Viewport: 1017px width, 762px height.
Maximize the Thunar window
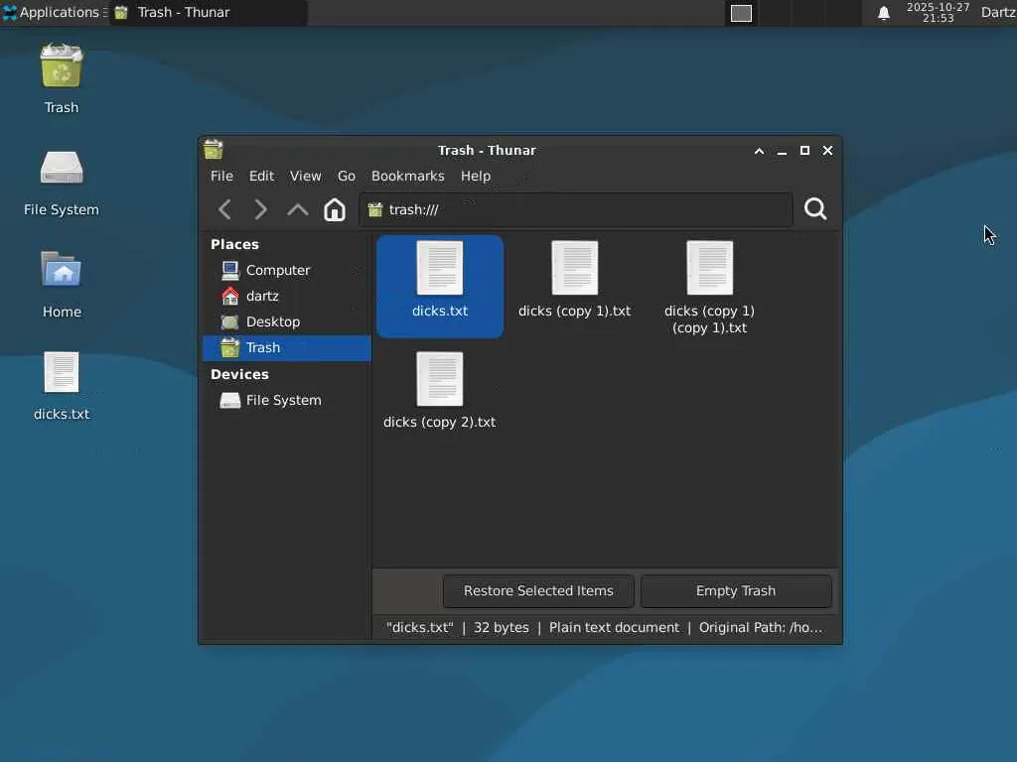click(804, 151)
